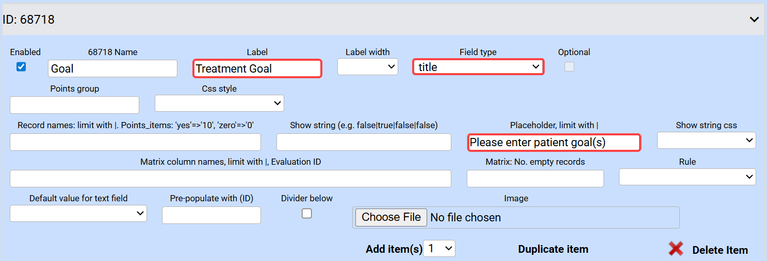
Task: Check the Divider below checkbox
Action: click(x=307, y=213)
